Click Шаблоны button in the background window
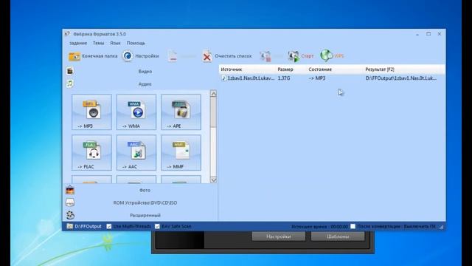 click(338, 236)
